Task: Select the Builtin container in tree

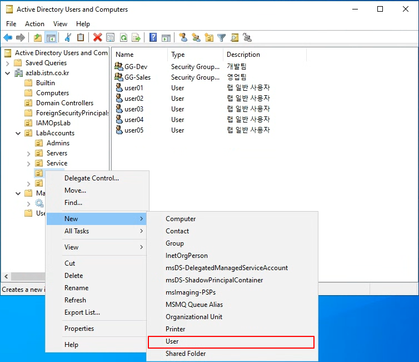Action: [46, 83]
